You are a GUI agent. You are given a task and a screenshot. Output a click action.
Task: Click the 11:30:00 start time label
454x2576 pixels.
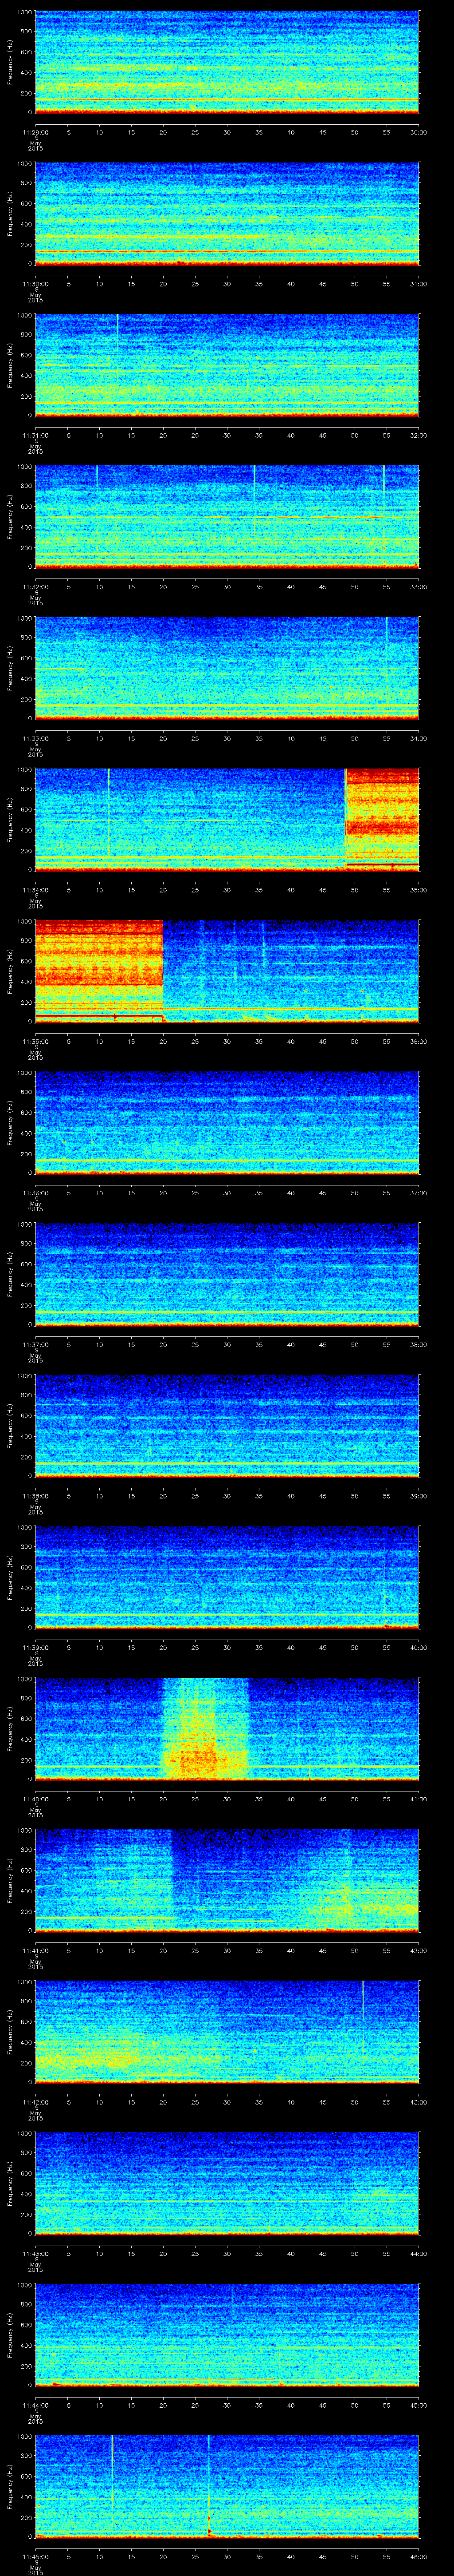click(x=35, y=284)
